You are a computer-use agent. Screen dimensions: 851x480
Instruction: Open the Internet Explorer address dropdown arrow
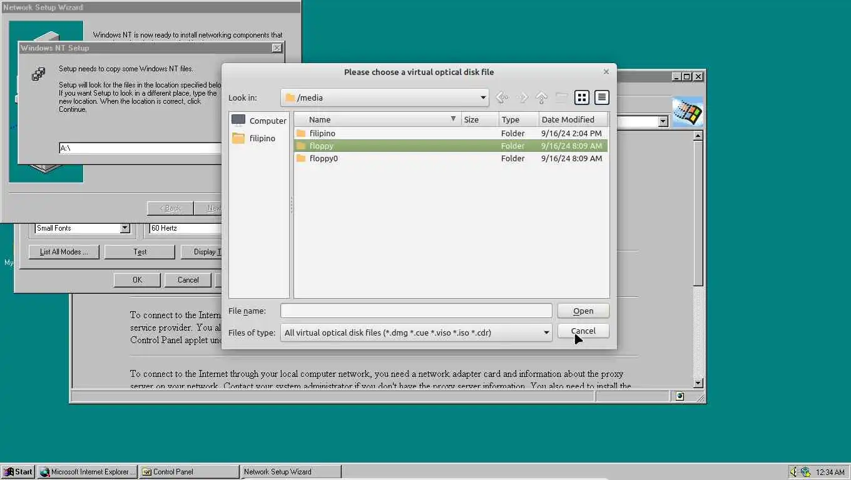click(663, 122)
